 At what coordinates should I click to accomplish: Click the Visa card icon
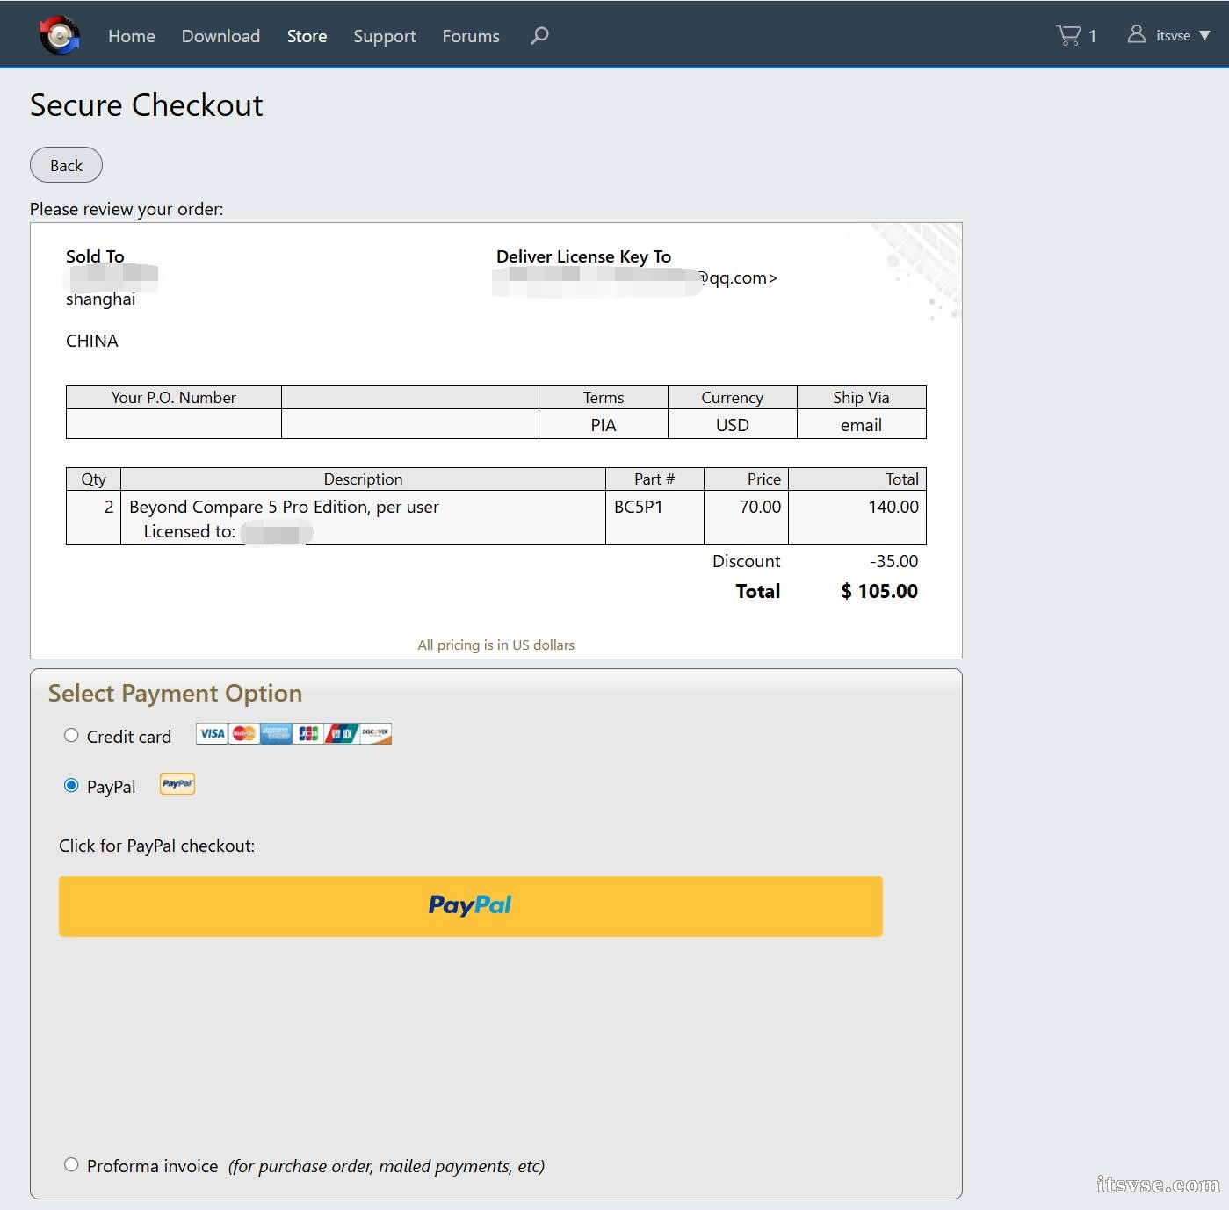coord(212,733)
